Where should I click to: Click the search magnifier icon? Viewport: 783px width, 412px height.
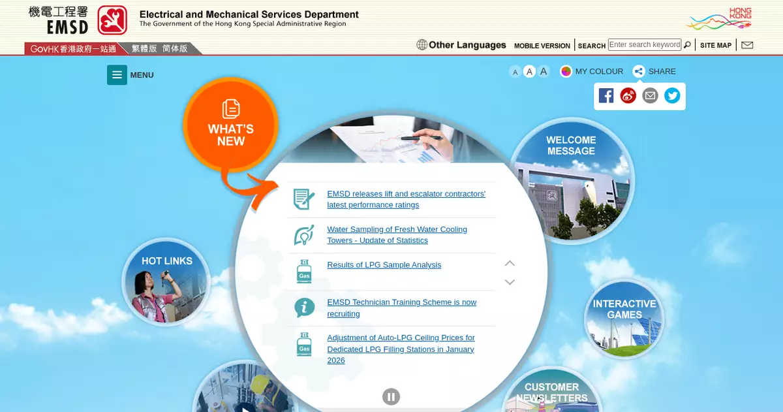pos(687,45)
